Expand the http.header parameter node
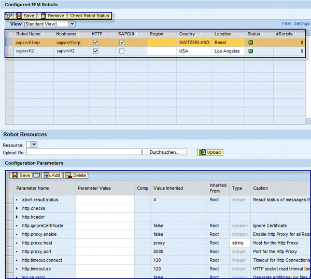 pos(17,217)
